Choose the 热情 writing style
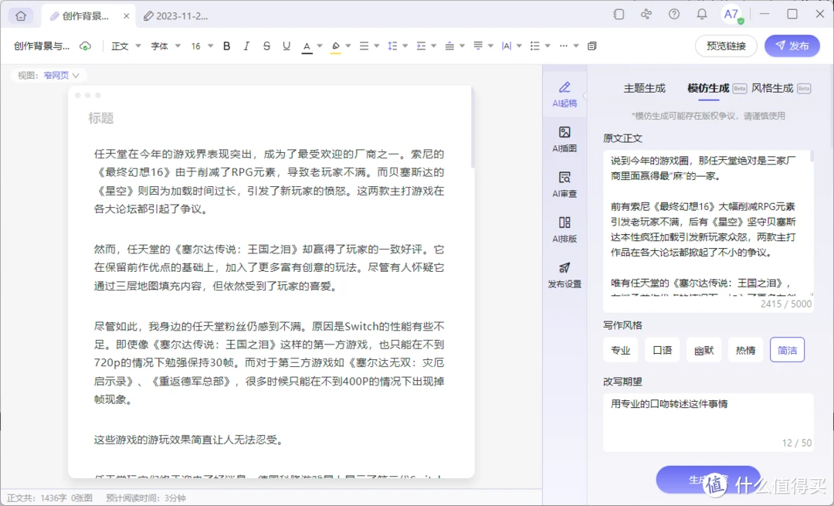The width and height of the screenshot is (834, 506). click(x=745, y=350)
